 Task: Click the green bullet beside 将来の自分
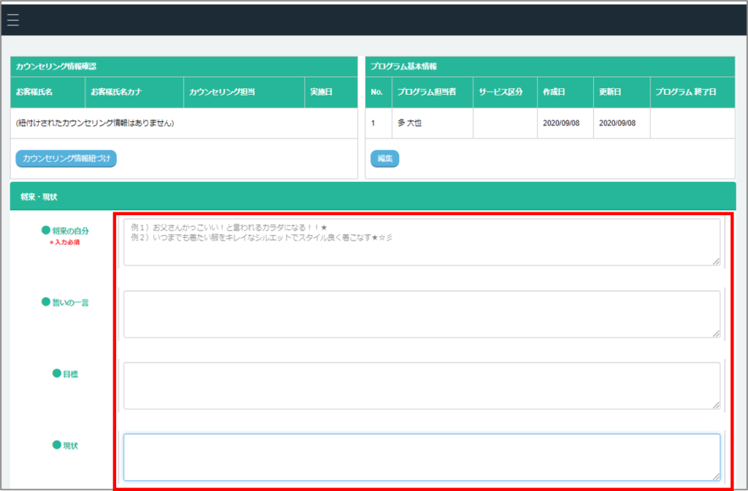tap(46, 230)
